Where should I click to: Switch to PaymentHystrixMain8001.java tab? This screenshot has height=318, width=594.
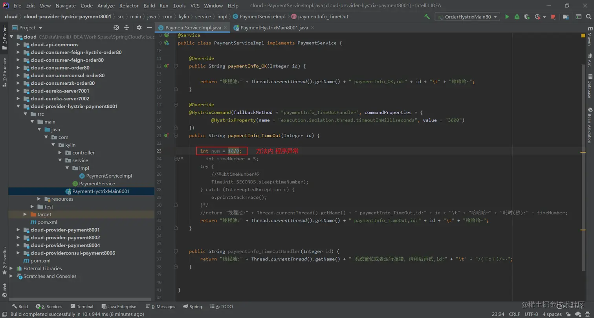click(274, 28)
